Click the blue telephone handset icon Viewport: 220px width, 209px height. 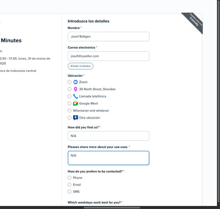(75, 96)
